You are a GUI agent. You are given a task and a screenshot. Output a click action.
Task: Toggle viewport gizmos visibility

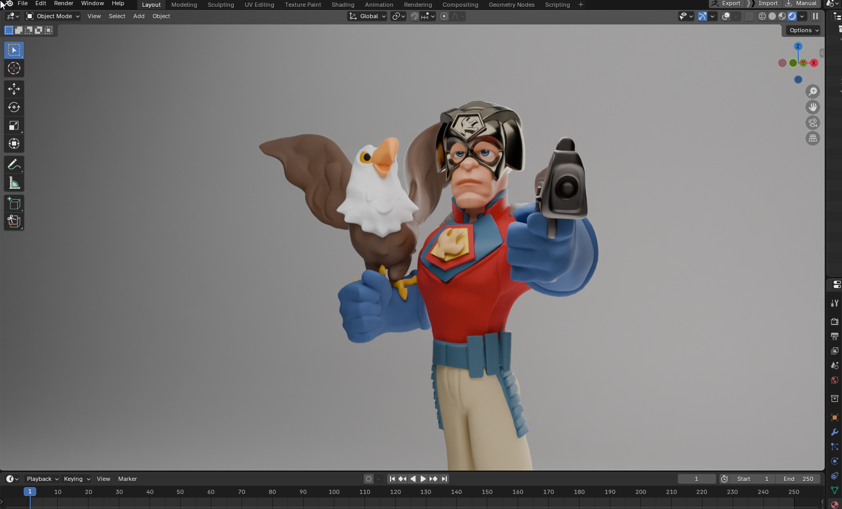click(x=702, y=16)
